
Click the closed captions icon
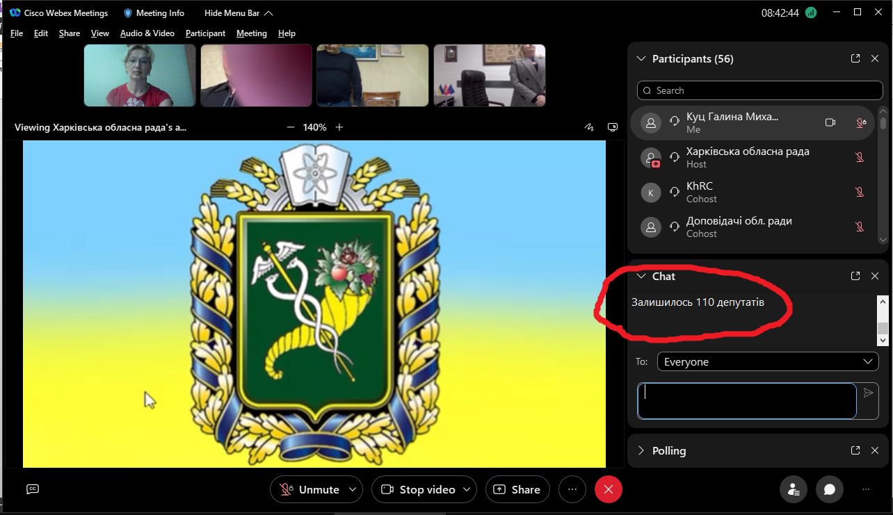(32, 489)
